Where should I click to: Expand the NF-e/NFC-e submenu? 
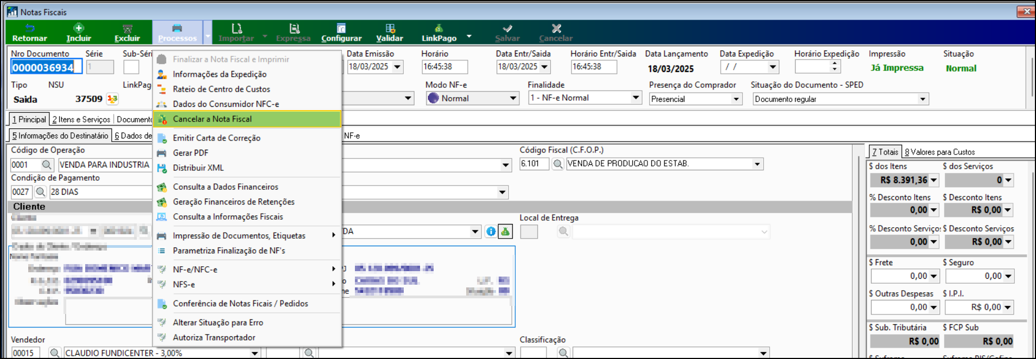pos(247,270)
